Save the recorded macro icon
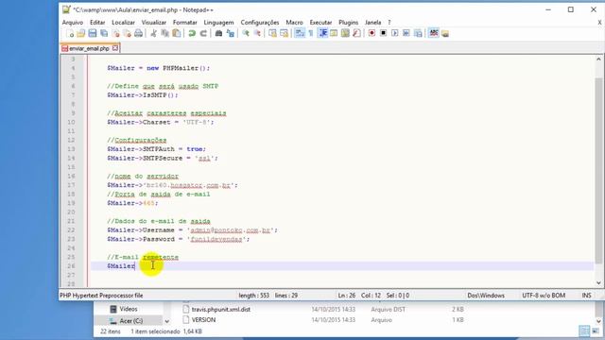Image resolution: width=605 pixels, height=340 pixels. pos(418,34)
